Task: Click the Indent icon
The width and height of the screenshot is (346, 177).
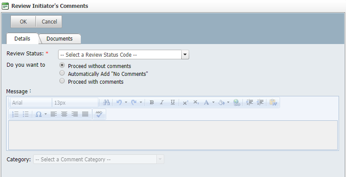Action: point(249,102)
